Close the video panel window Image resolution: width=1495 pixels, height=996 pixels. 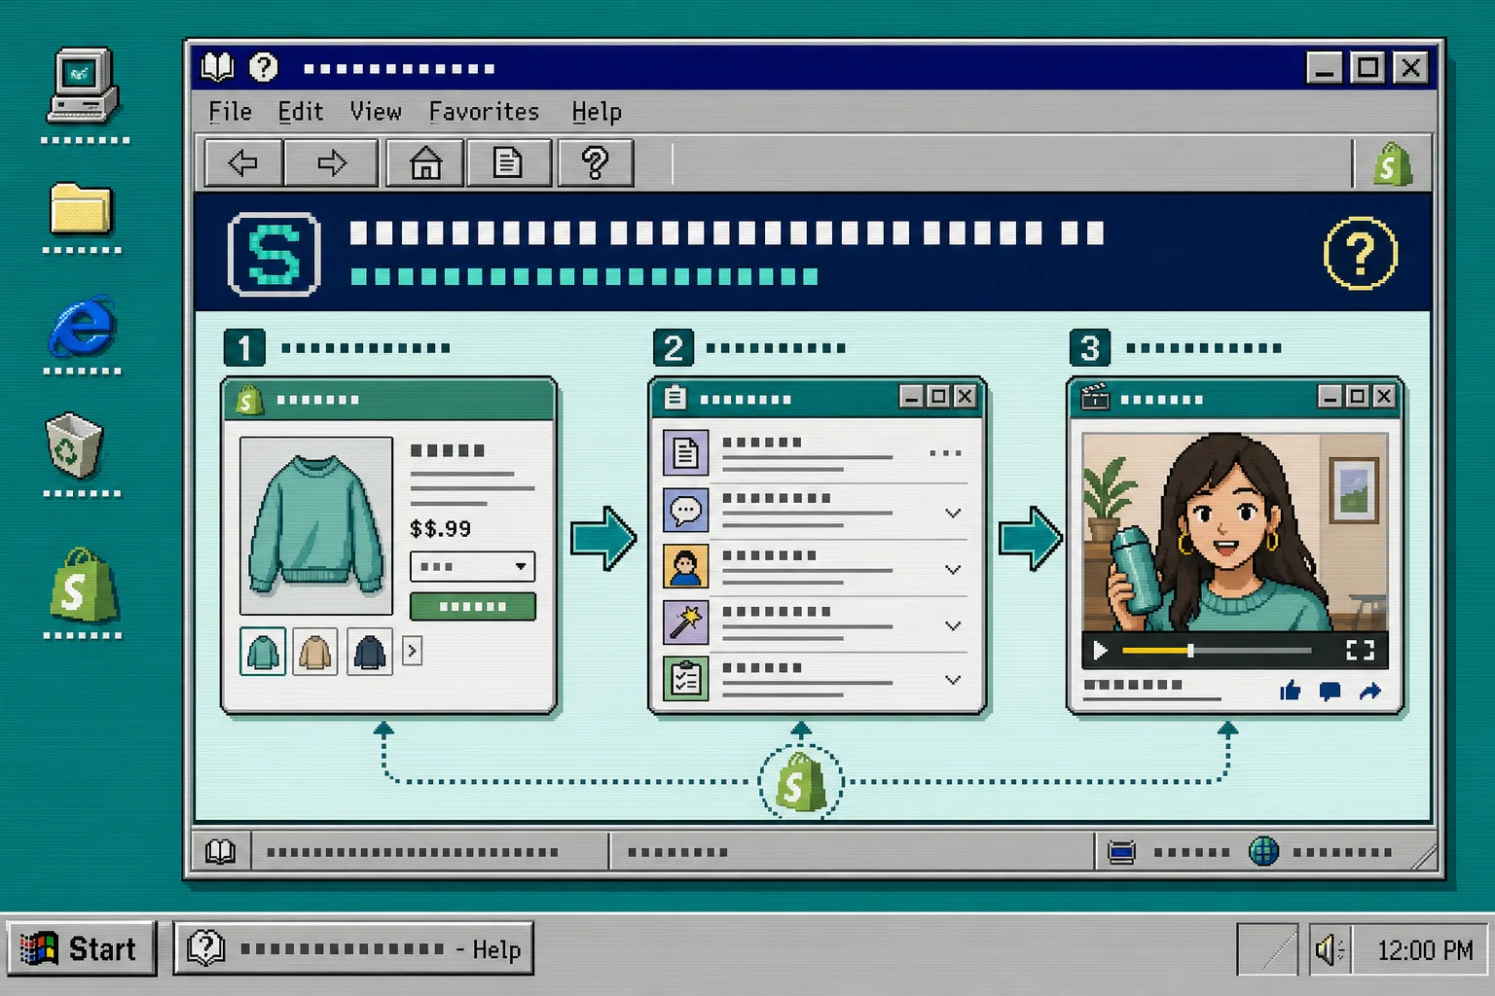[1383, 396]
